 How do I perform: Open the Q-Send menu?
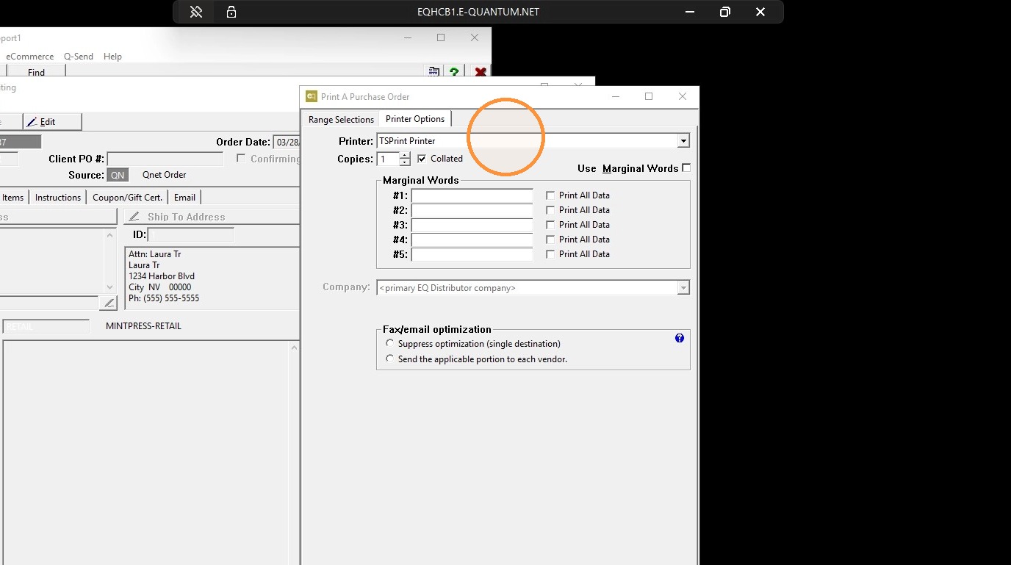click(79, 57)
